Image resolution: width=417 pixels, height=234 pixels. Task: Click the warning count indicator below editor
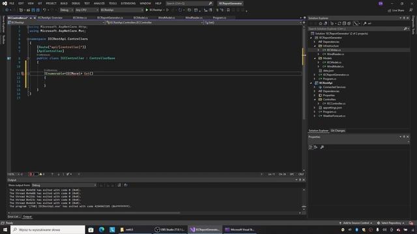42,174
